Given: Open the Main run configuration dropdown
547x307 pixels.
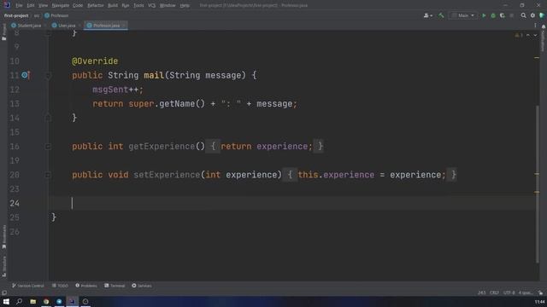Looking at the screenshot, I should tap(463, 15).
